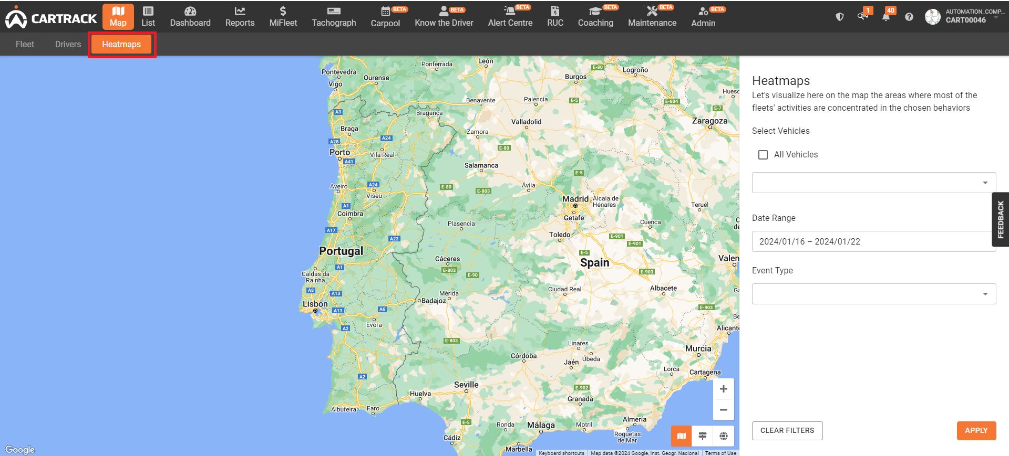Zoom in on the map
The width and height of the screenshot is (1009, 456).
[x=724, y=389]
